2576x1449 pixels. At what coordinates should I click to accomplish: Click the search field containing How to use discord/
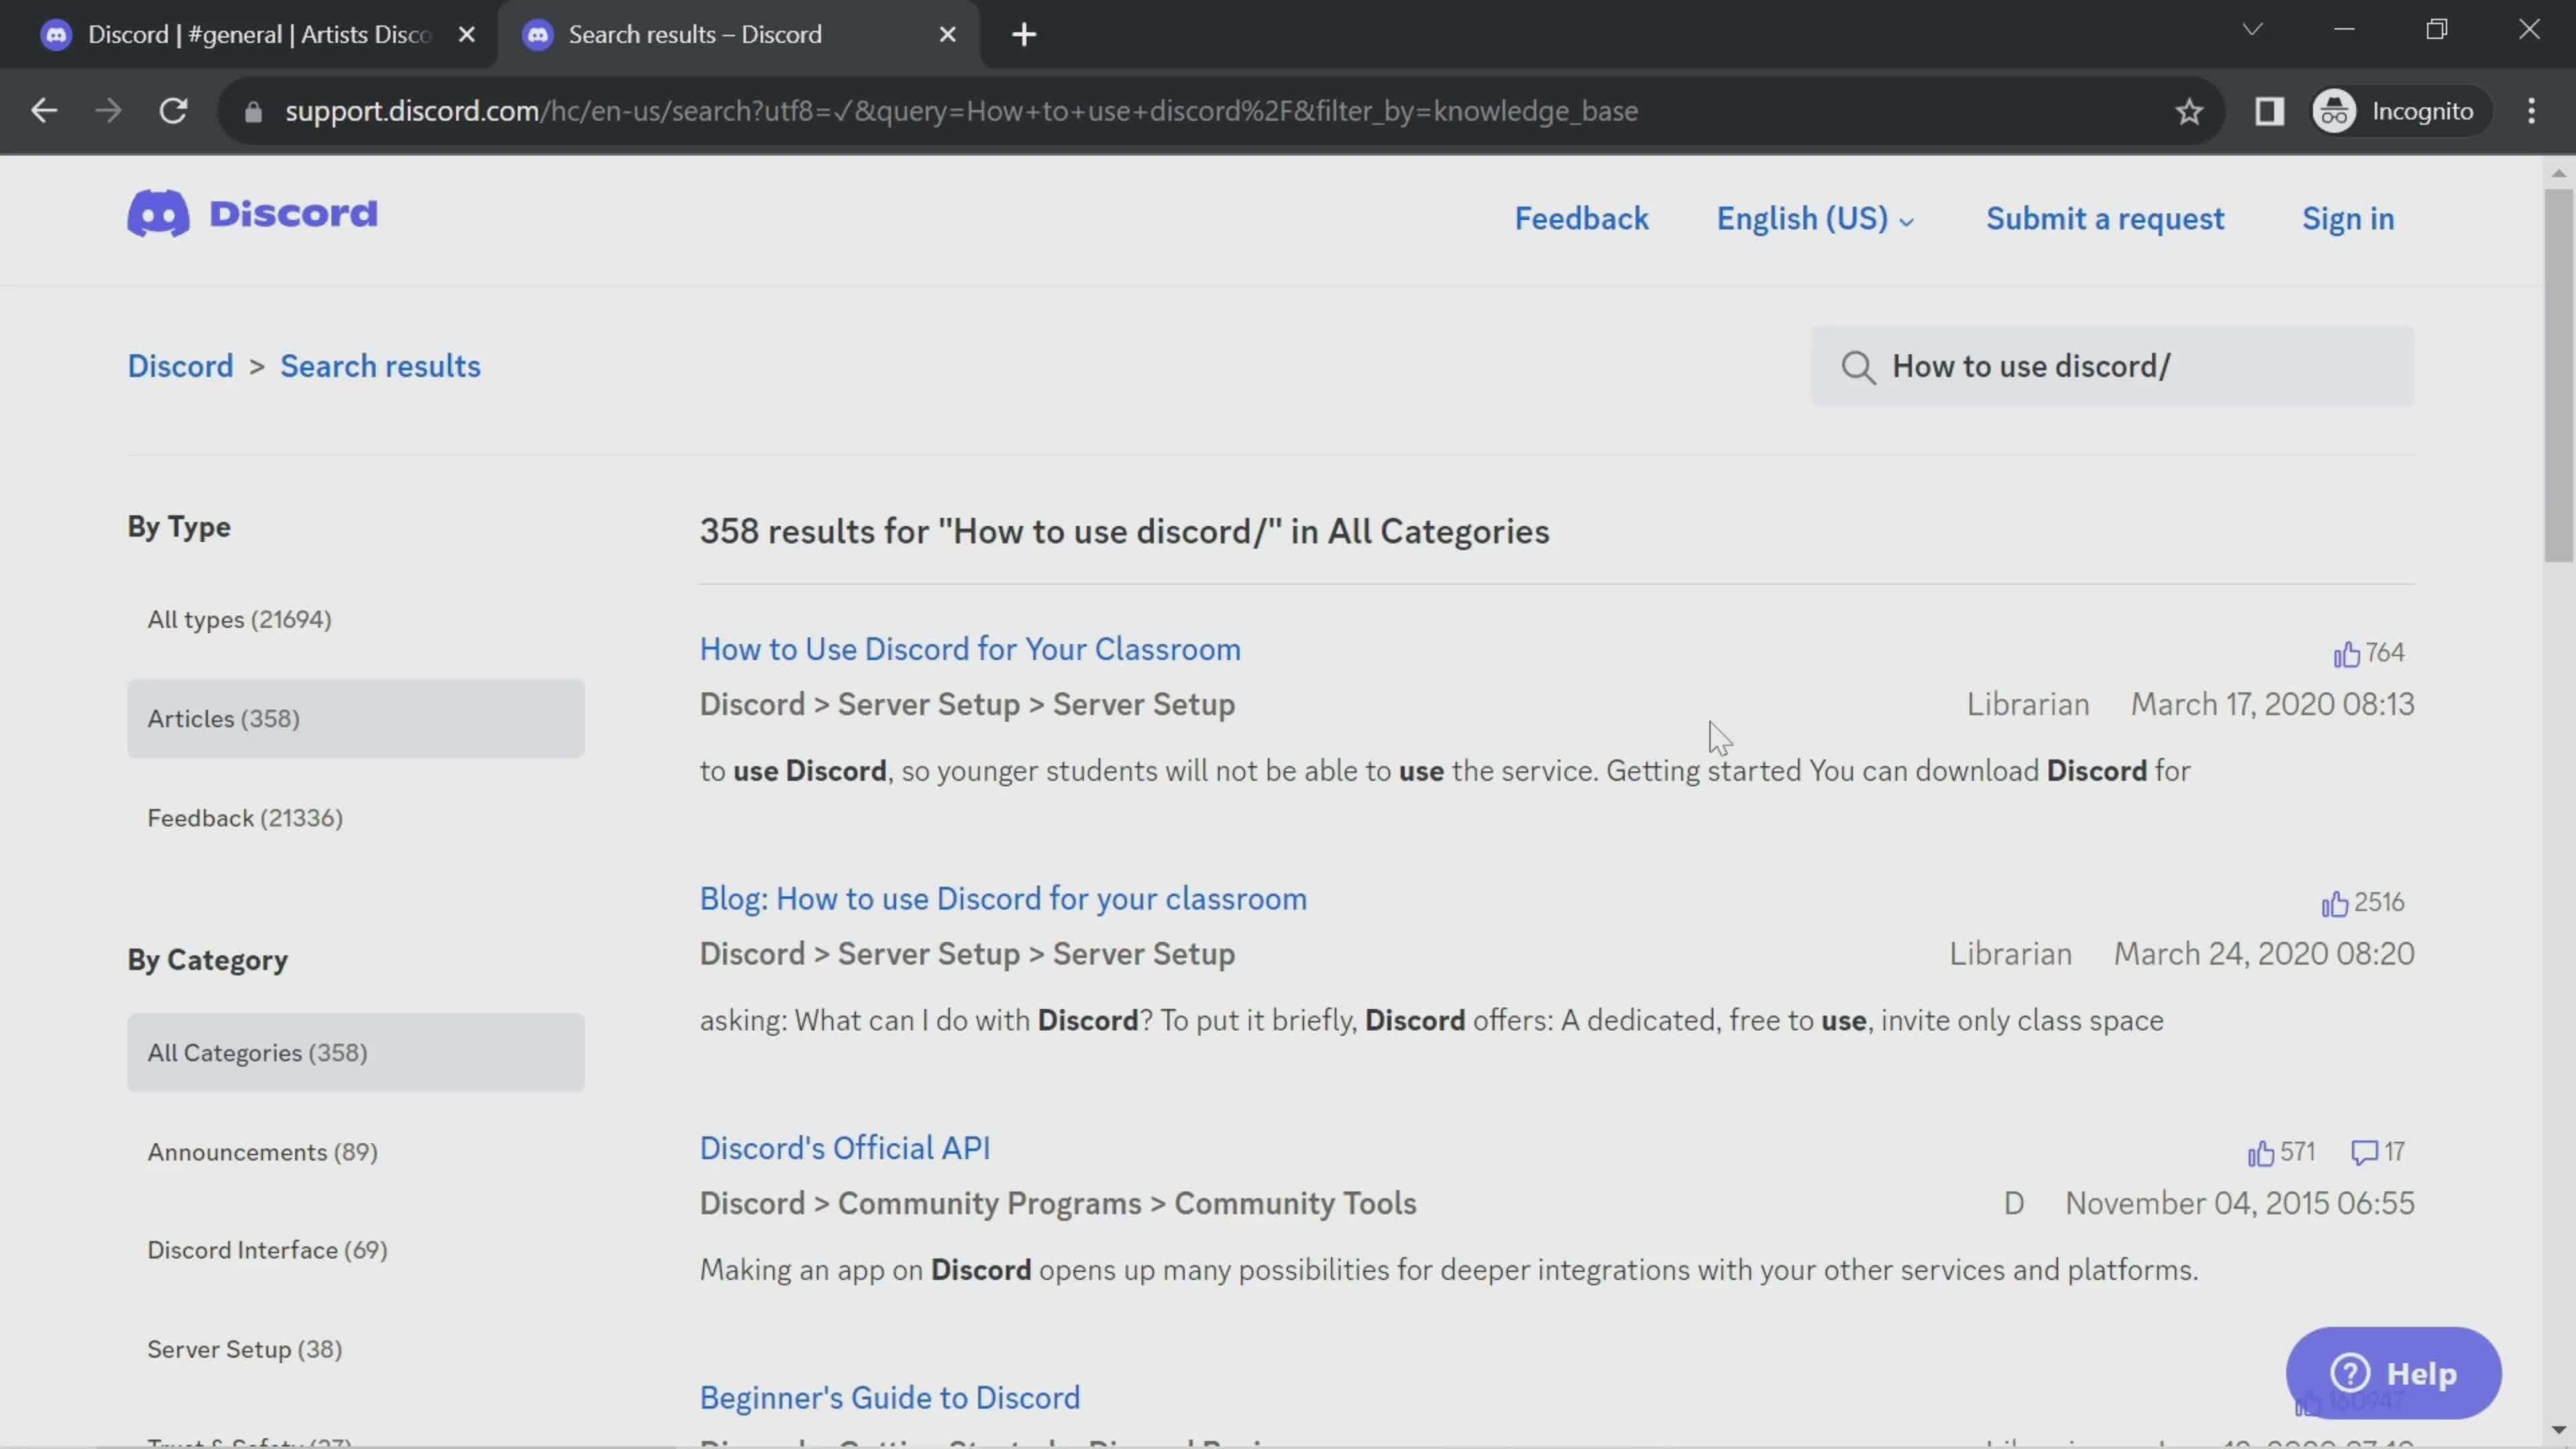coord(2112,366)
